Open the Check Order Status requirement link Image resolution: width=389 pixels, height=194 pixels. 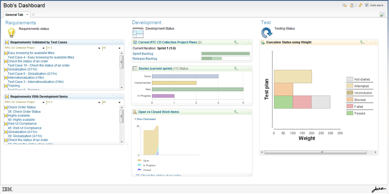[22, 107]
